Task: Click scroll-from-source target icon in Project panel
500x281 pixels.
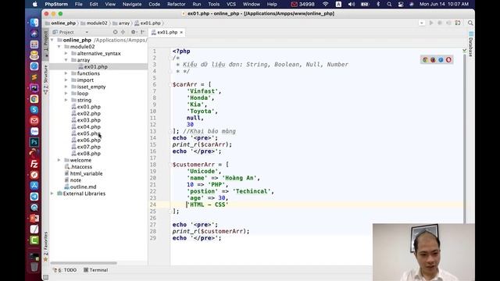Action: point(115,32)
